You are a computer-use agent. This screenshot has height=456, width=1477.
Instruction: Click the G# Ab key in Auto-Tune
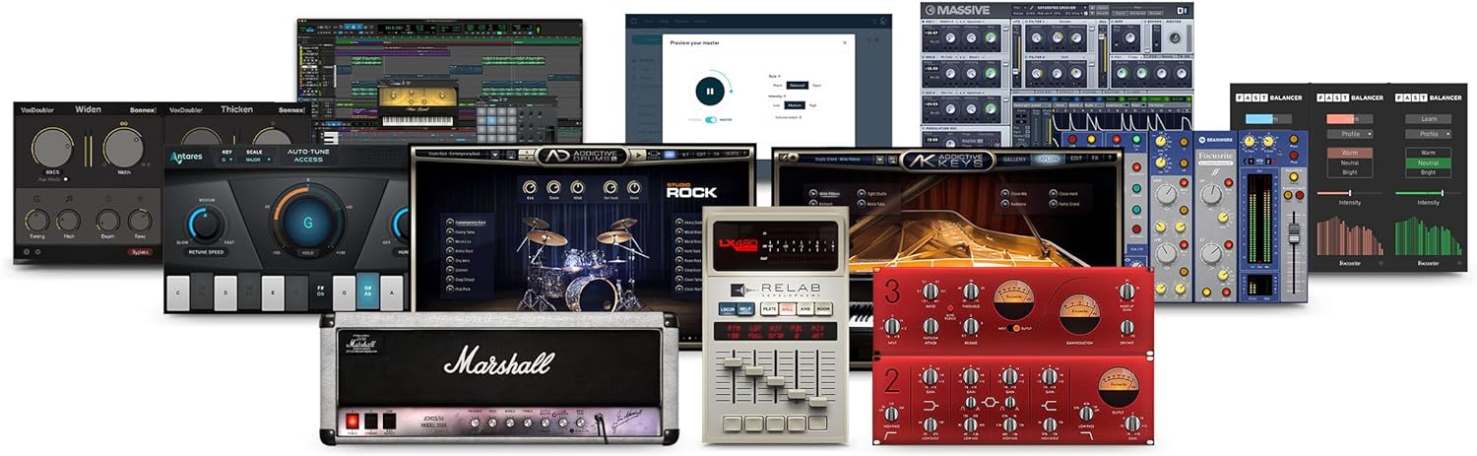[x=366, y=292]
